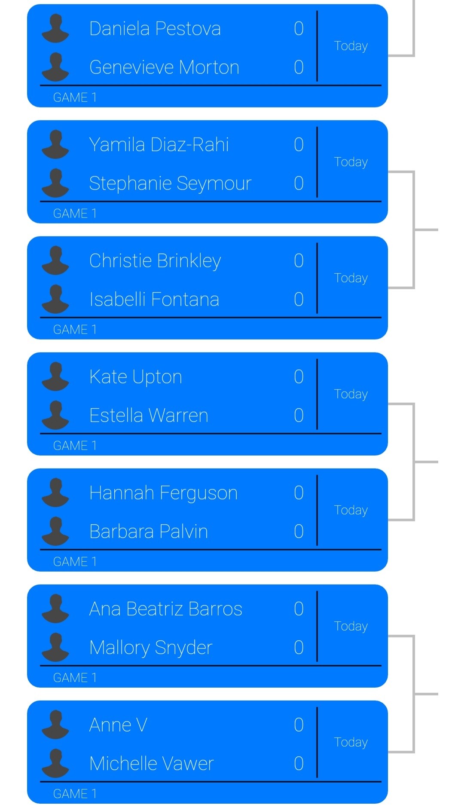464x808 pixels.
Task: Tap Barbara Palvin's avatar icon
Action: click(55, 531)
